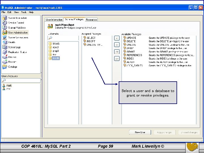The image size is (204, 153).
Task: Click the key icon beside UPDATE privilege
Action: tap(125, 38)
